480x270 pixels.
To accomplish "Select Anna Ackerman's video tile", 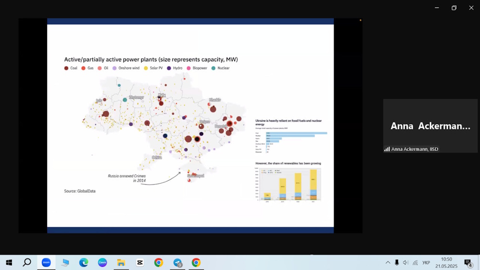I will pos(430,126).
